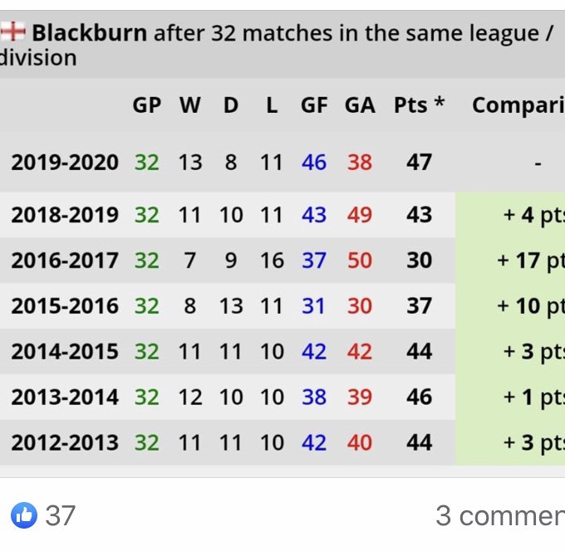This screenshot has height=551, width=565.
Task: Click the Comparison column header
Action: click(518, 106)
